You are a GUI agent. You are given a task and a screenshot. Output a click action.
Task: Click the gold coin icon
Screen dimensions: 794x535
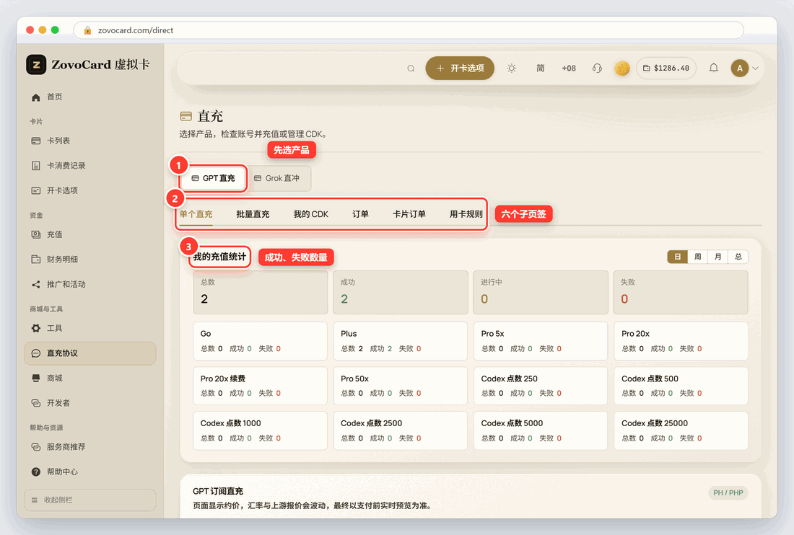tap(621, 68)
